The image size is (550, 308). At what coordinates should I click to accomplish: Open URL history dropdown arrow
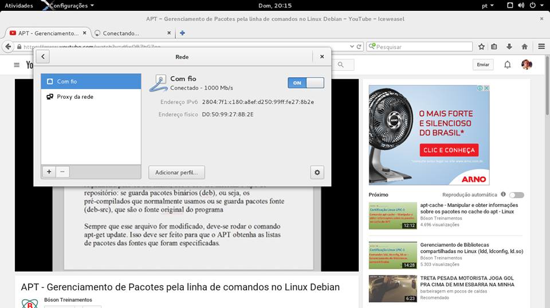[x=352, y=46]
